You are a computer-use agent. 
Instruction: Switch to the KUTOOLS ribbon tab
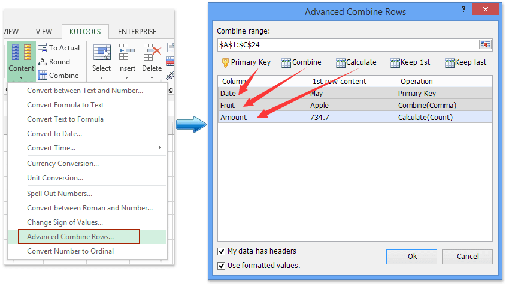[85, 31]
